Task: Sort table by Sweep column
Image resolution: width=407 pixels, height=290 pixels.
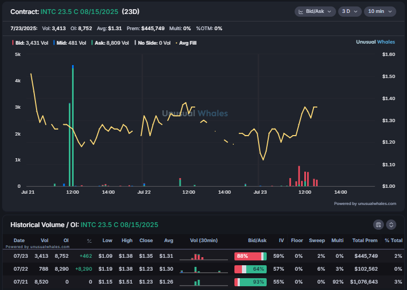Action: coord(317,241)
